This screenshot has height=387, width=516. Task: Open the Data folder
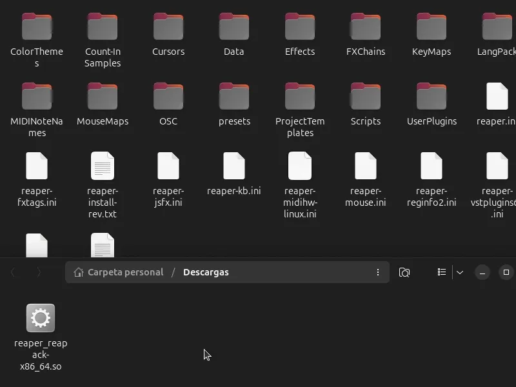click(234, 26)
